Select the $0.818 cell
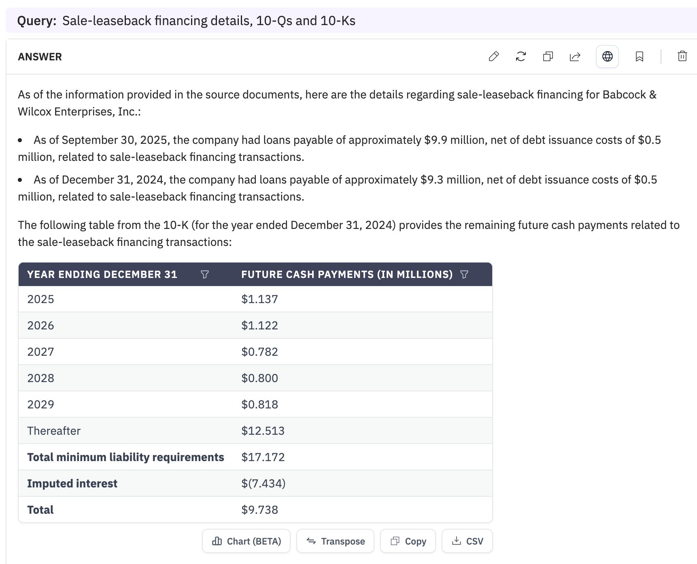 (x=259, y=404)
